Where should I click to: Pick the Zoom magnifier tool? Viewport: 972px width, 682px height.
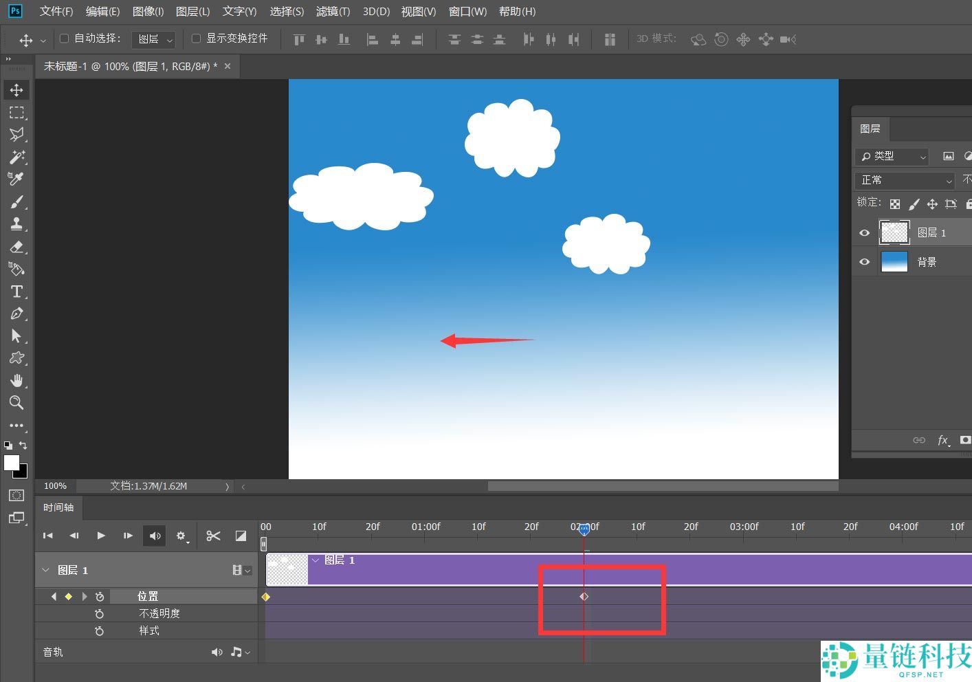pyautogui.click(x=16, y=403)
